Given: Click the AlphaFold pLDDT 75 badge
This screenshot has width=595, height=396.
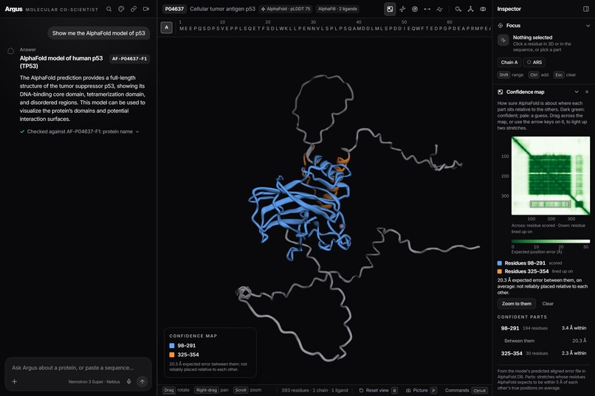Looking at the screenshot, I should pyautogui.click(x=286, y=9).
